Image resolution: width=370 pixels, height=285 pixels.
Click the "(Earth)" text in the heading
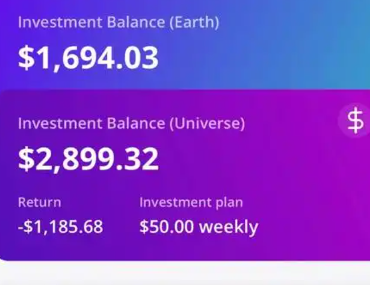click(194, 23)
